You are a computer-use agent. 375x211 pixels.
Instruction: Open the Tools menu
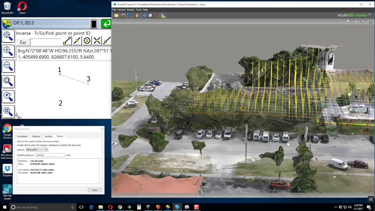[139, 10]
